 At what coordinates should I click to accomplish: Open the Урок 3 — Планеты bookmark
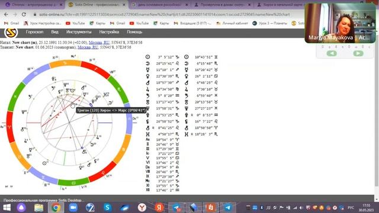(269, 23)
